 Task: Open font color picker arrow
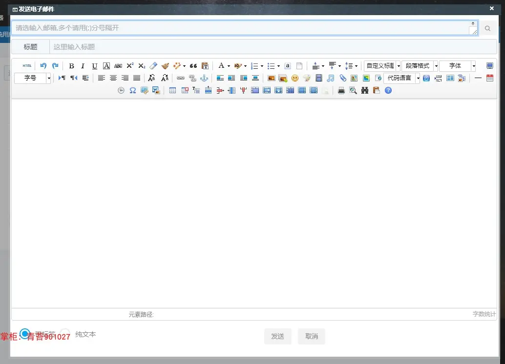(229, 66)
